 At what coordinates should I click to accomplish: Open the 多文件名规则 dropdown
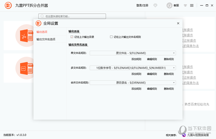coord(133,68)
